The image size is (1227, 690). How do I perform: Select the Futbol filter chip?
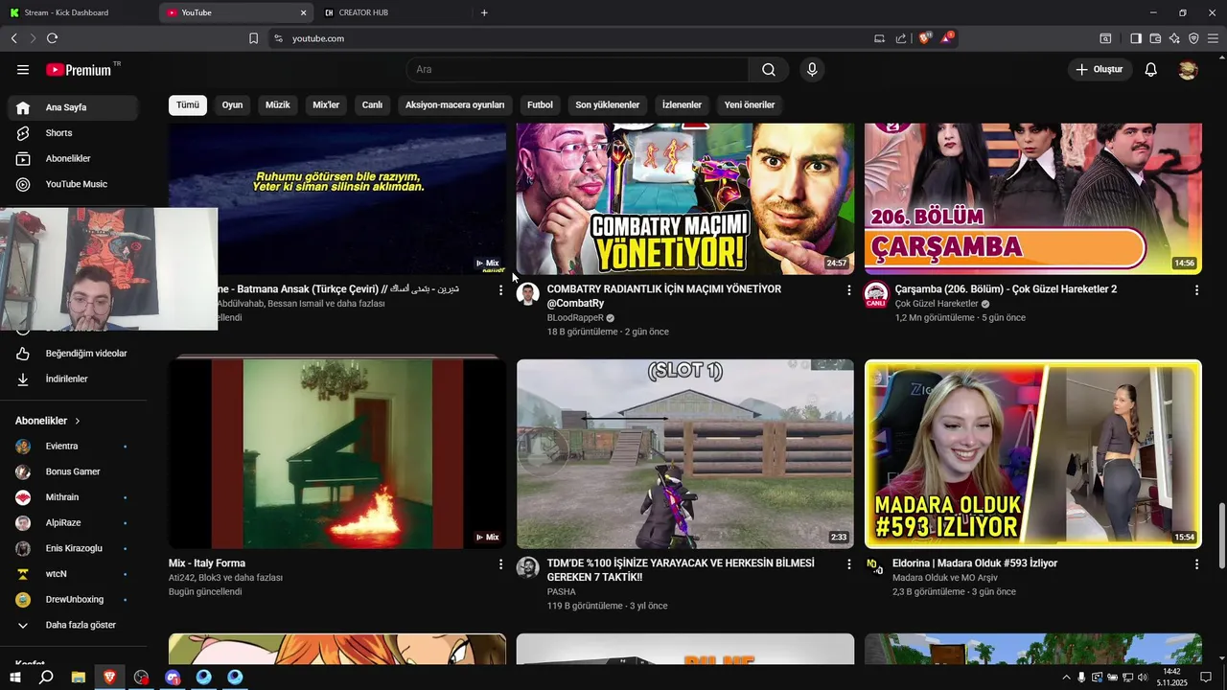pyautogui.click(x=540, y=104)
